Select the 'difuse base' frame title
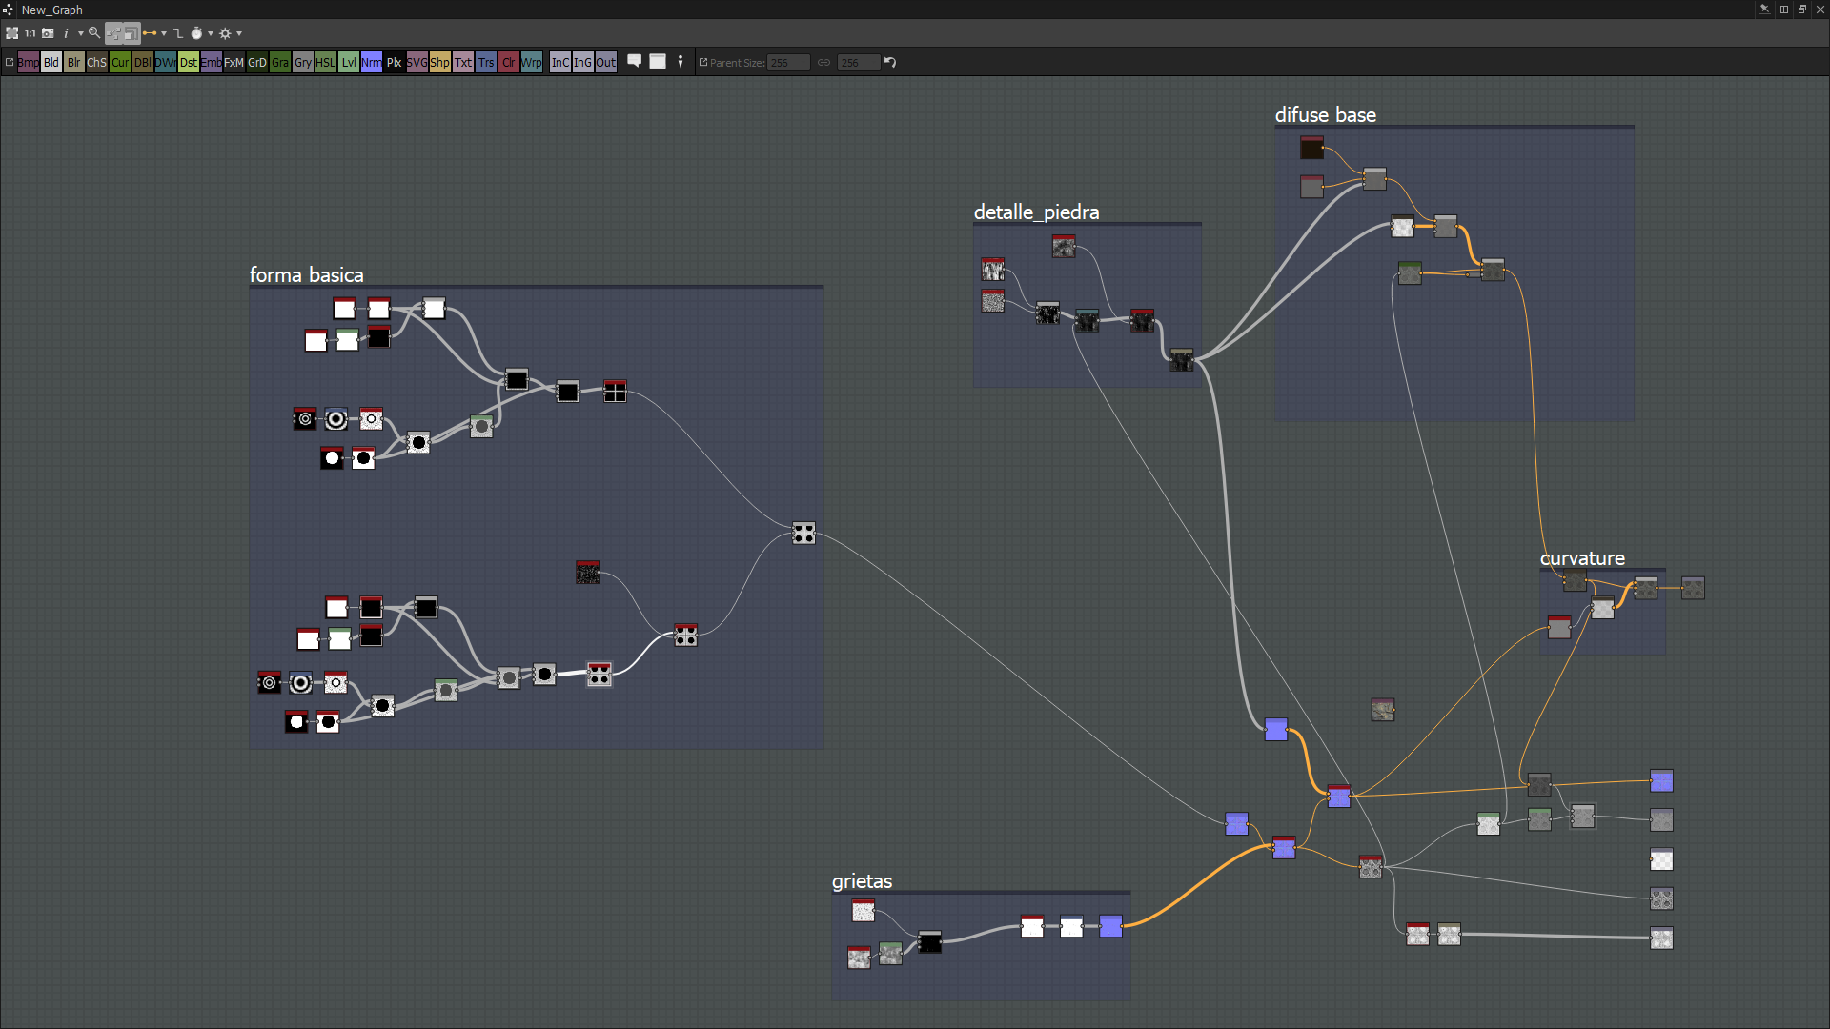 click(1326, 115)
